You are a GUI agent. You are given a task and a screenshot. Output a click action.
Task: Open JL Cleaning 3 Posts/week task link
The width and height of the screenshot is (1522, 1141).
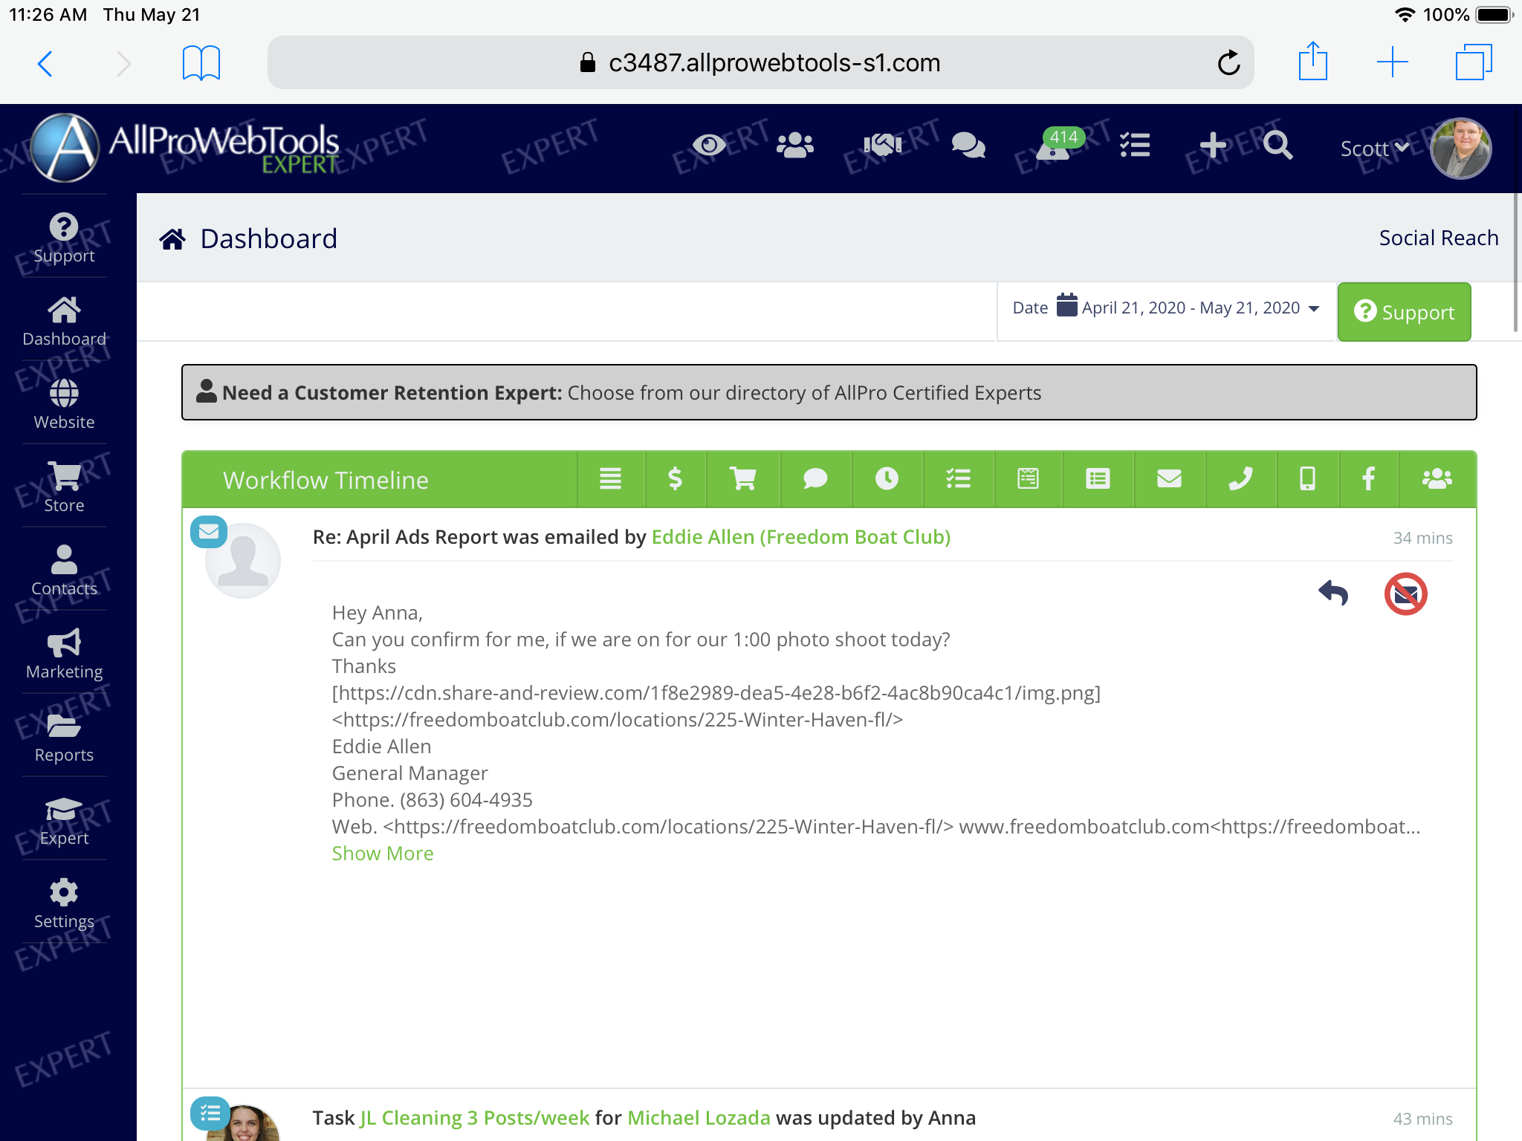pos(474,1117)
